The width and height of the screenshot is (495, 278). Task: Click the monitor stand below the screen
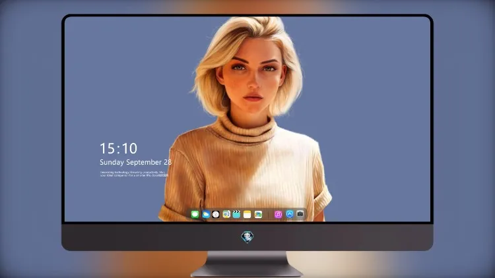[x=247, y=264]
